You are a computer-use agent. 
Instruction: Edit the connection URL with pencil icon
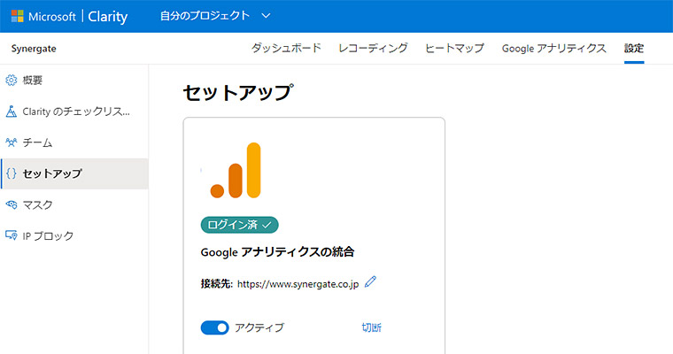click(x=370, y=282)
